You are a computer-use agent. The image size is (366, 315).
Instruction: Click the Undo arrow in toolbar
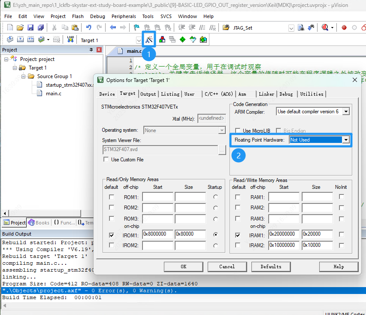point(88,27)
